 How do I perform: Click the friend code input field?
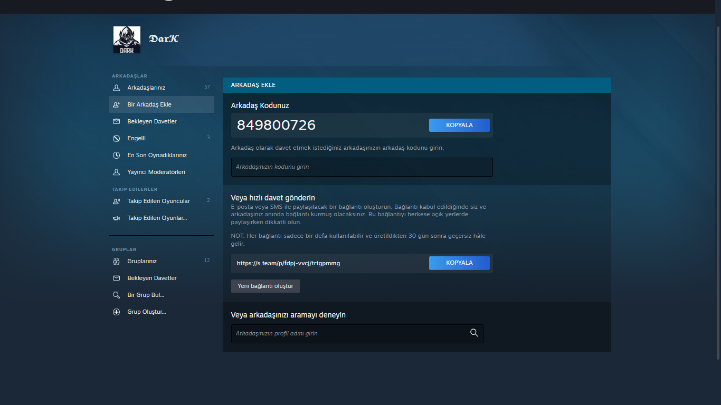[x=362, y=167]
